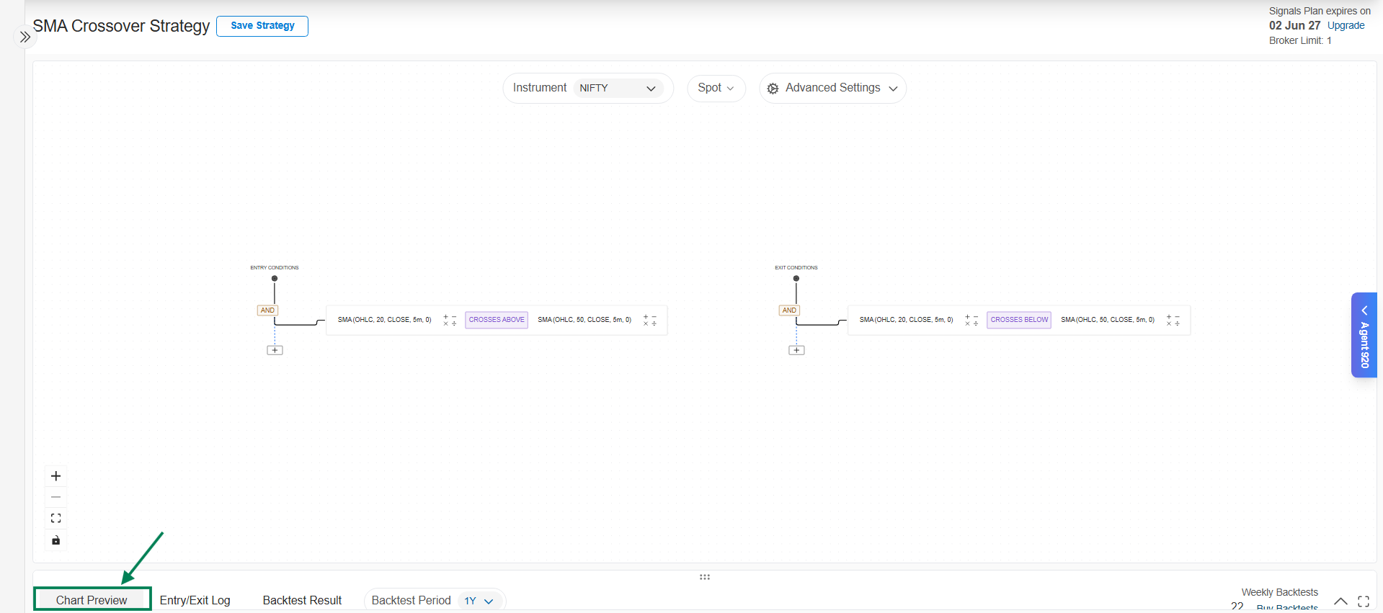
Task: Open the Instrument NIFTY dropdown
Action: (x=618, y=88)
